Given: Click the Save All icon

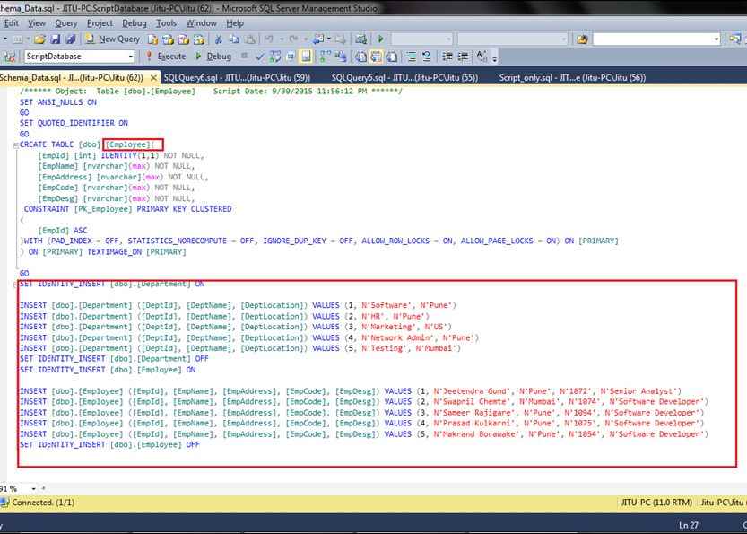Looking at the screenshot, I should click(70, 39).
